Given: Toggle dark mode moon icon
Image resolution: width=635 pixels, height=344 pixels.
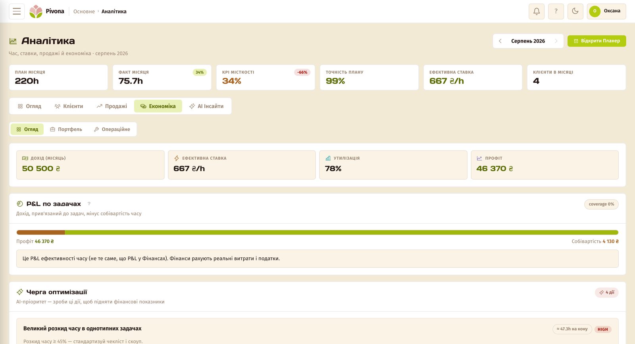Looking at the screenshot, I should point(575,12).
